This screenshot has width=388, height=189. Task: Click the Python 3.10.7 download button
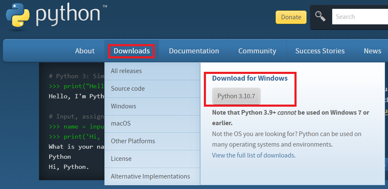(236, 96)
